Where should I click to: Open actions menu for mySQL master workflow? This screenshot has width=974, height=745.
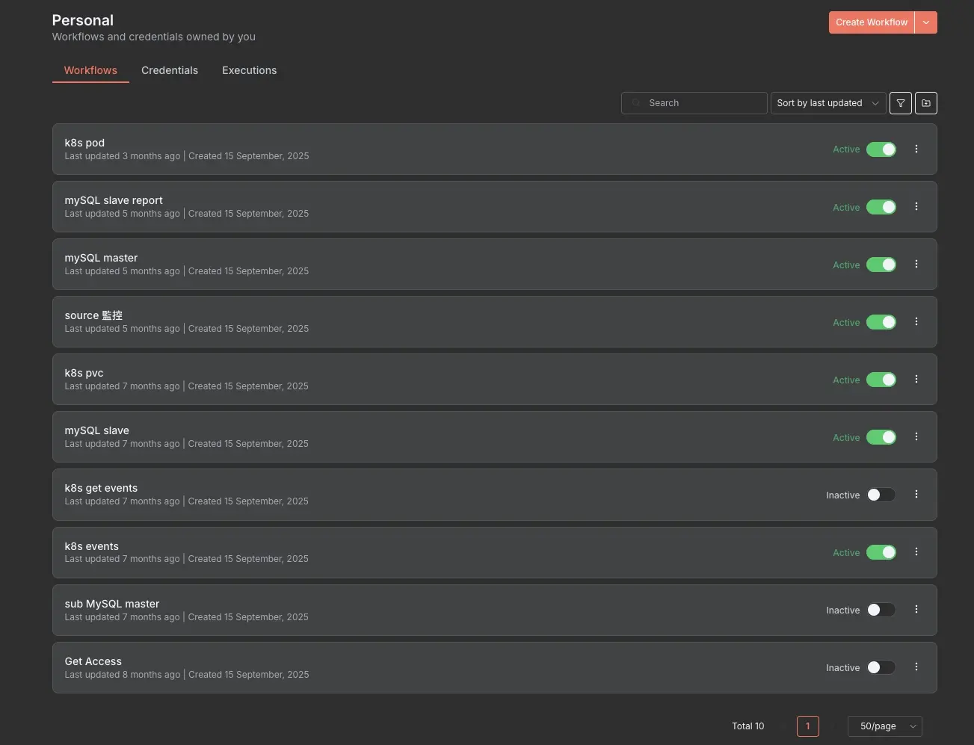(916, 264)
